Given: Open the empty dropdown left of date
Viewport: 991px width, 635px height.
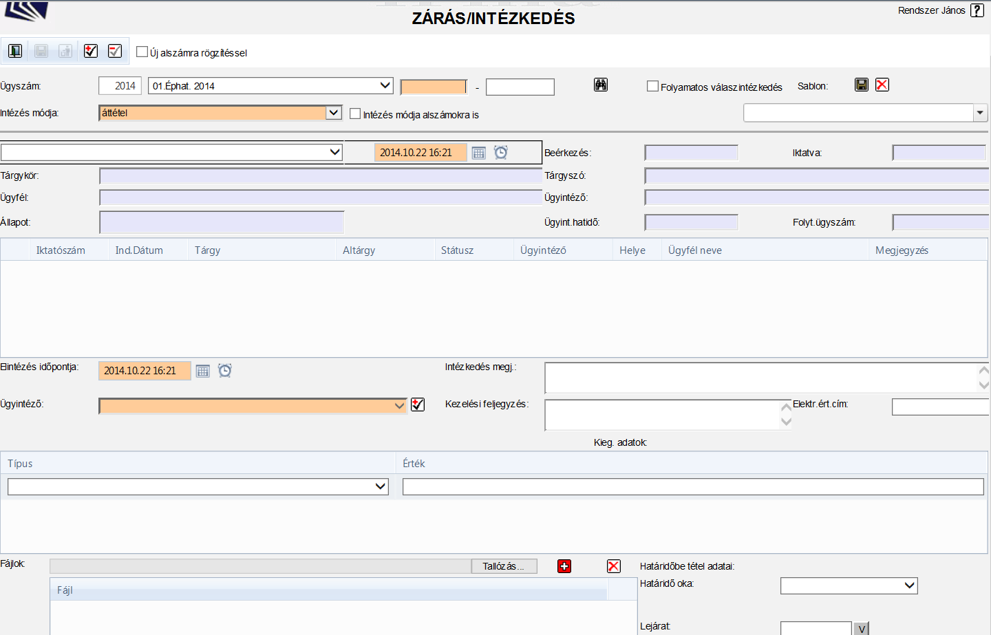Looking at the screenshot, I should pyautogui.click(x=335, y=152).
